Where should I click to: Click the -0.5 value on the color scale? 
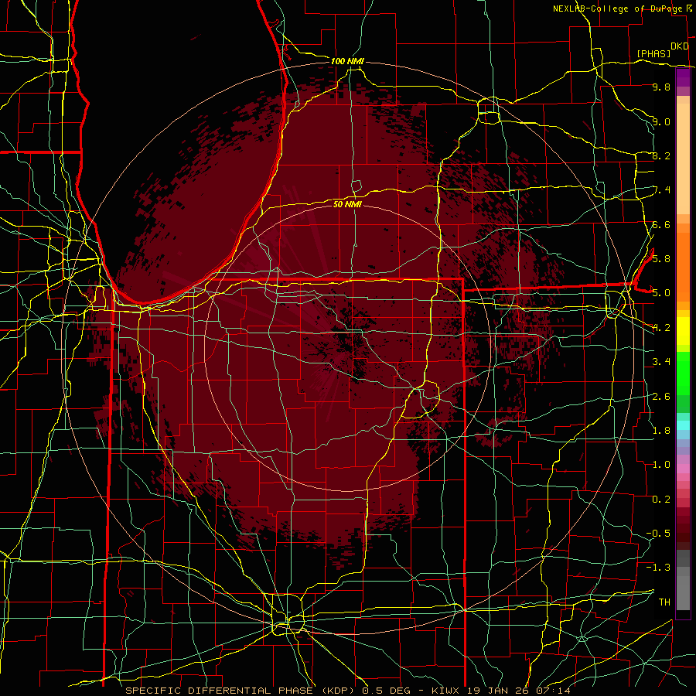(x=658, y=533)
